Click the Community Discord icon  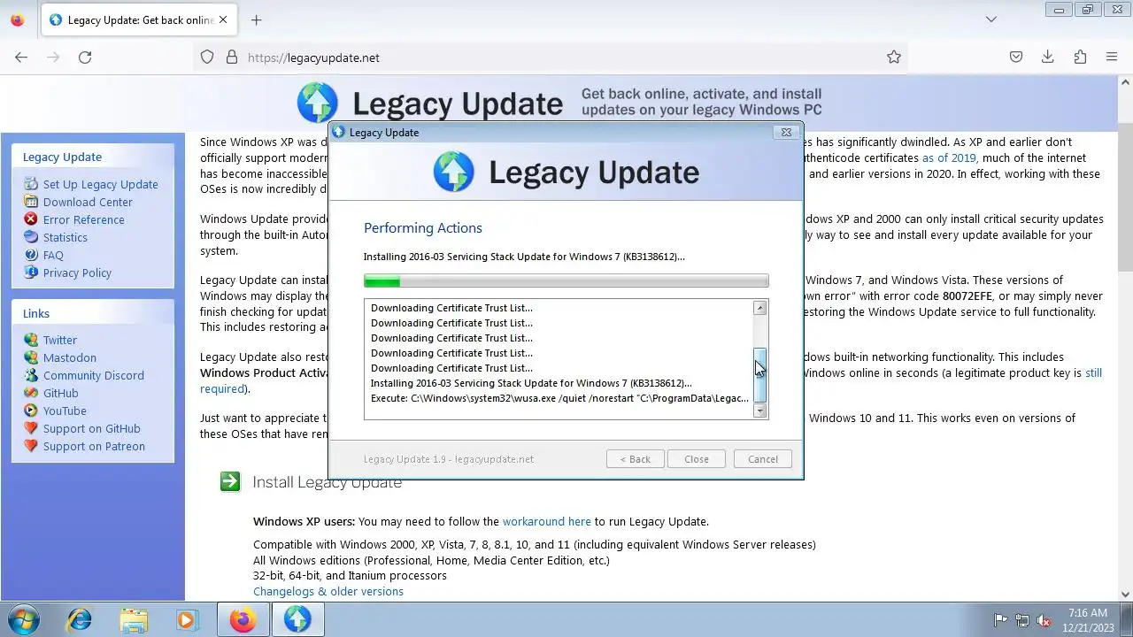(31, 375)
